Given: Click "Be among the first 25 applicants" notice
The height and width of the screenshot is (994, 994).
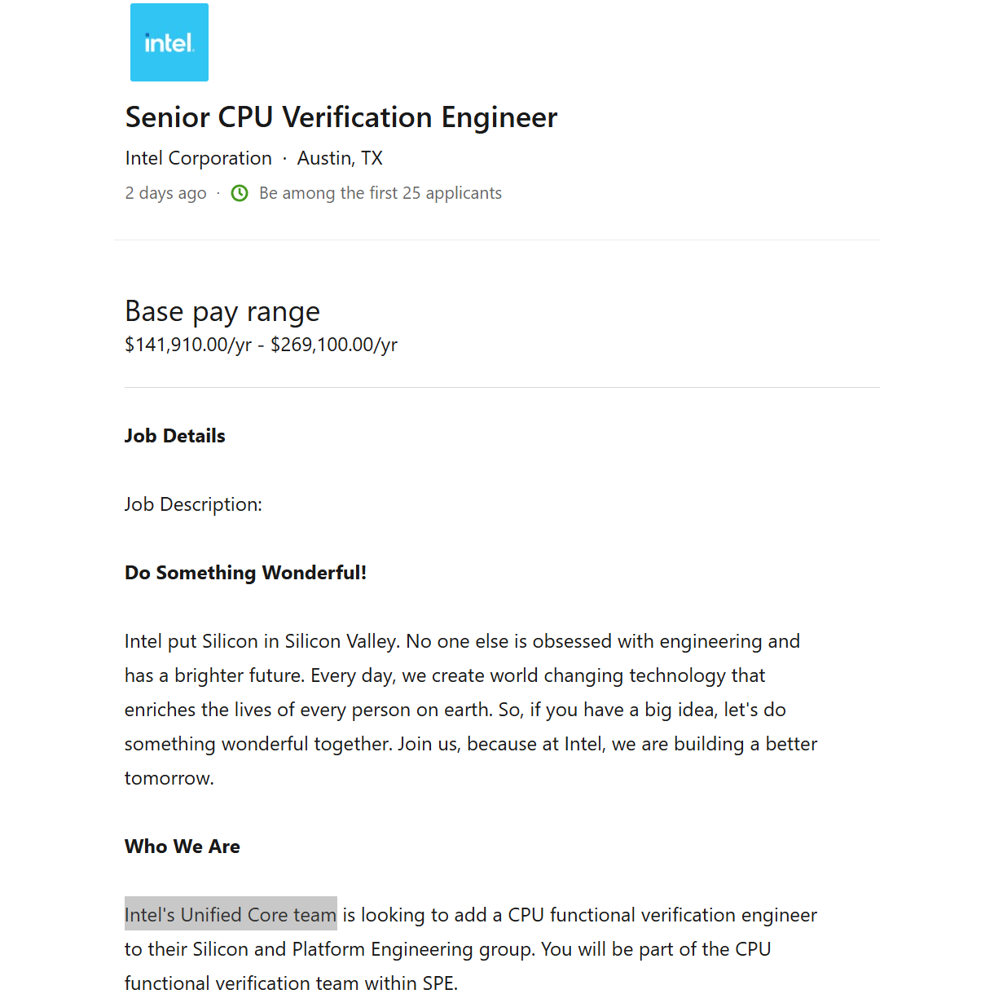Looking at the screenshot, I should pyautogui.click(x=380, y=193).
